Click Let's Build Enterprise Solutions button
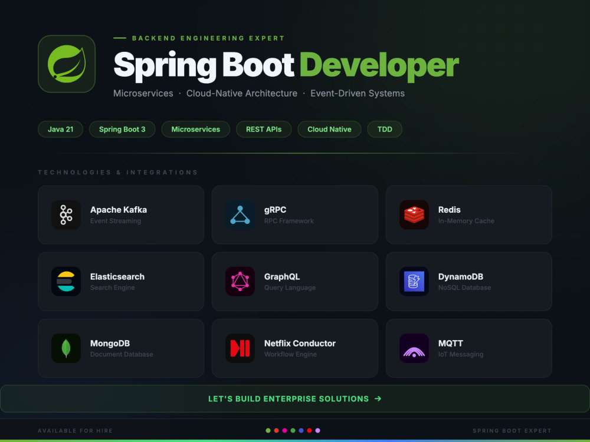 click(x=295, y=399)
